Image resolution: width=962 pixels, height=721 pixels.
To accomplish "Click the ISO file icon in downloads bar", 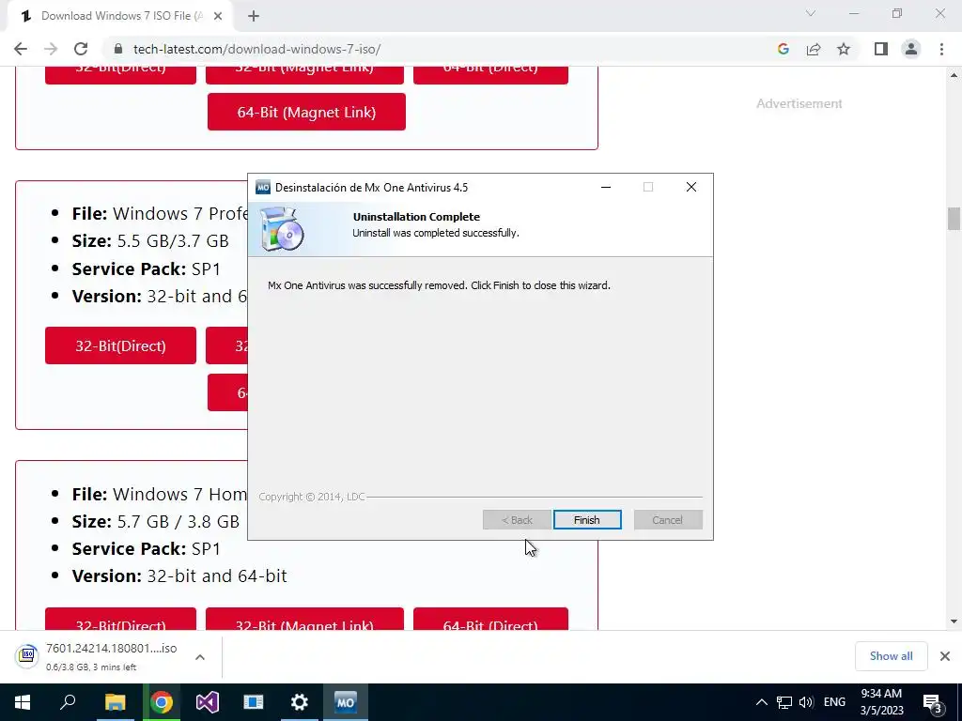I will coord(27,656).
